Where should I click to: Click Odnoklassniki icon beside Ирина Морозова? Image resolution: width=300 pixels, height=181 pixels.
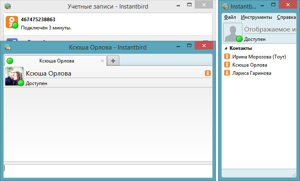[x=227, y=56]
